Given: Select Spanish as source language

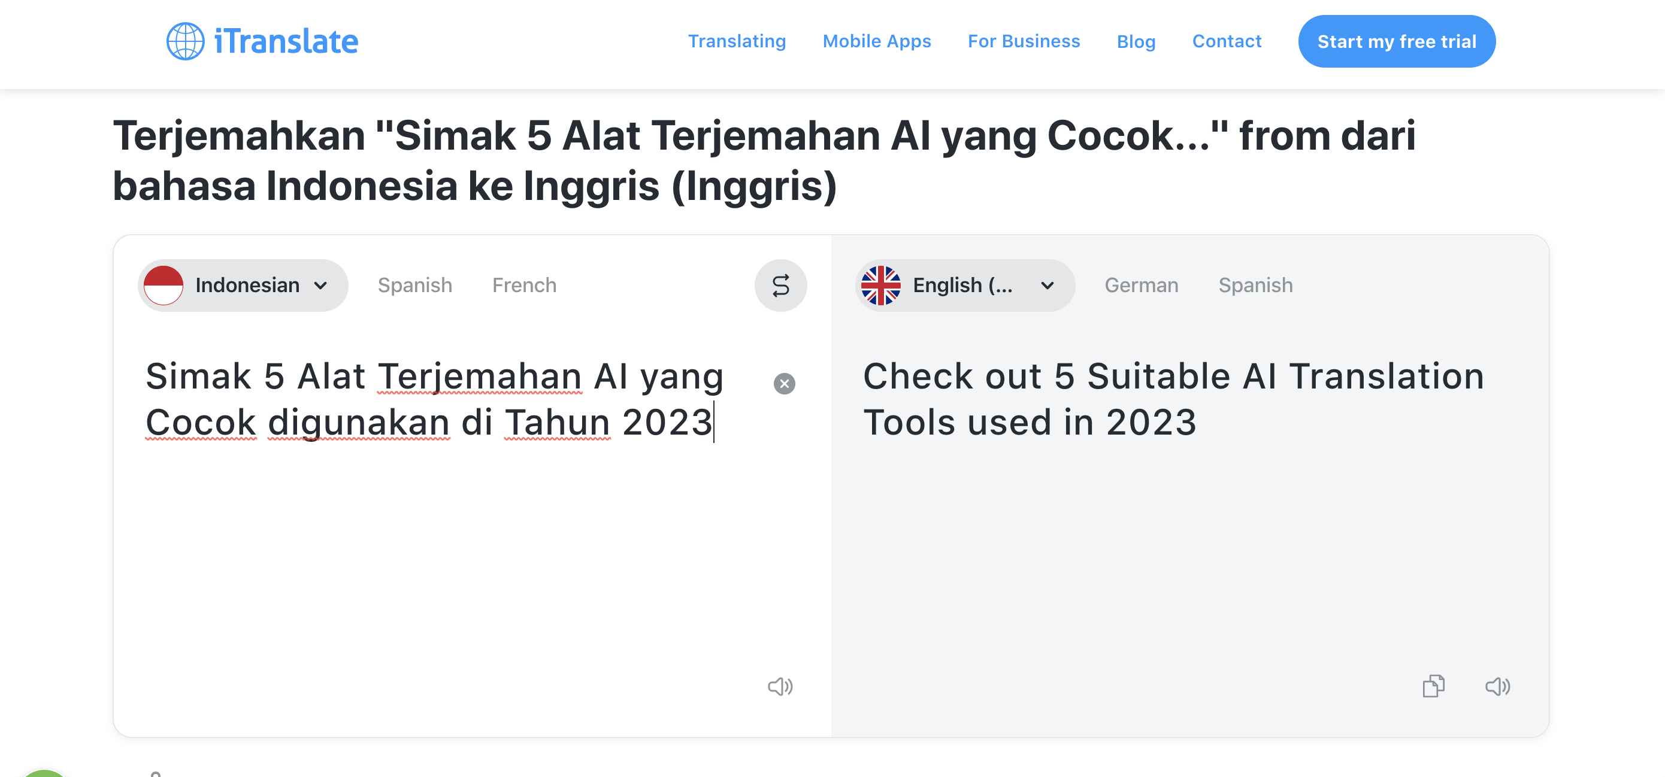Looking at the screenshot, I should tap(414, 286).
